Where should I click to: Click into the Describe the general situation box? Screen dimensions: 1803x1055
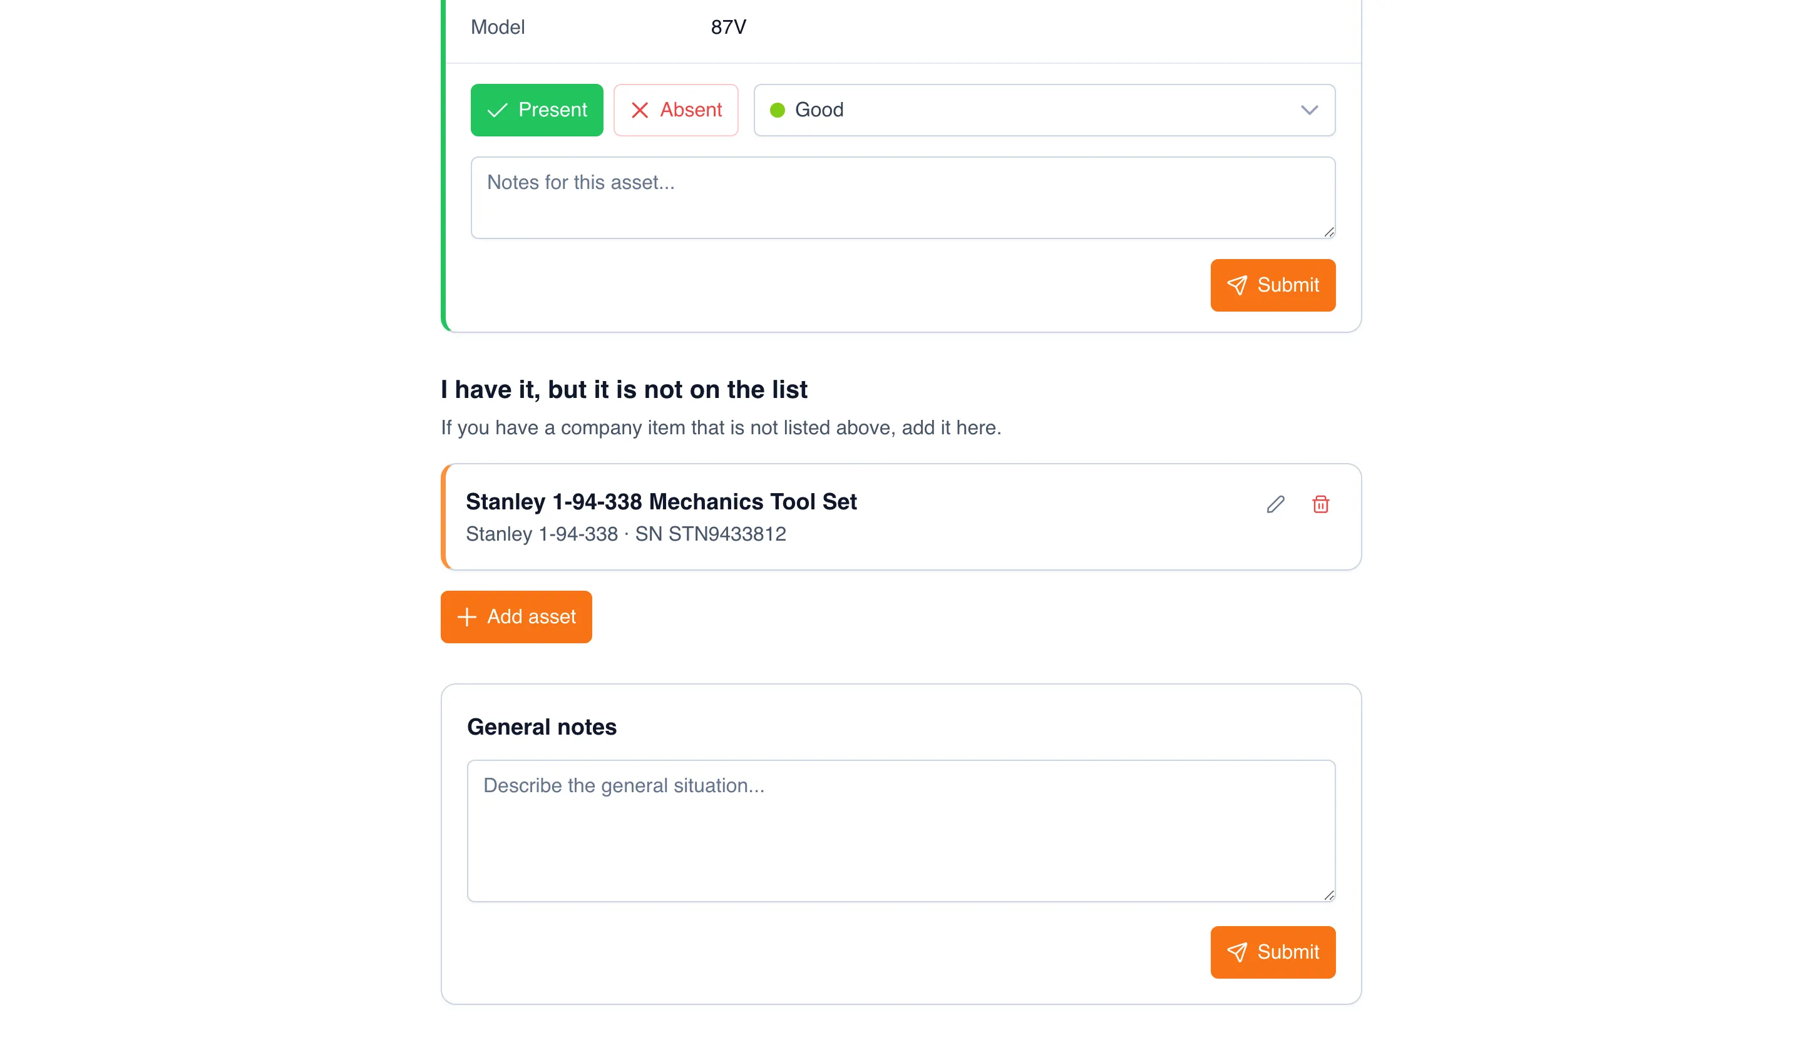(901, 830)
